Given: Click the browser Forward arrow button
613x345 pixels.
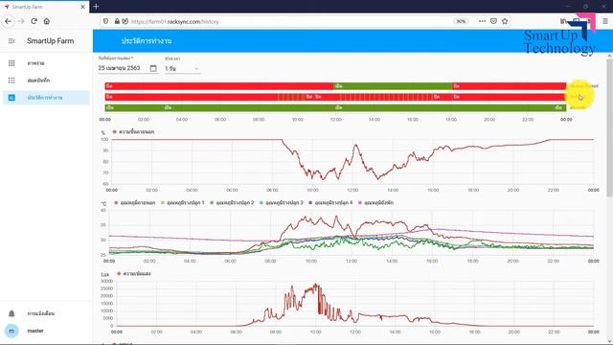Looking at the screenshot, I should coord(21,21).
